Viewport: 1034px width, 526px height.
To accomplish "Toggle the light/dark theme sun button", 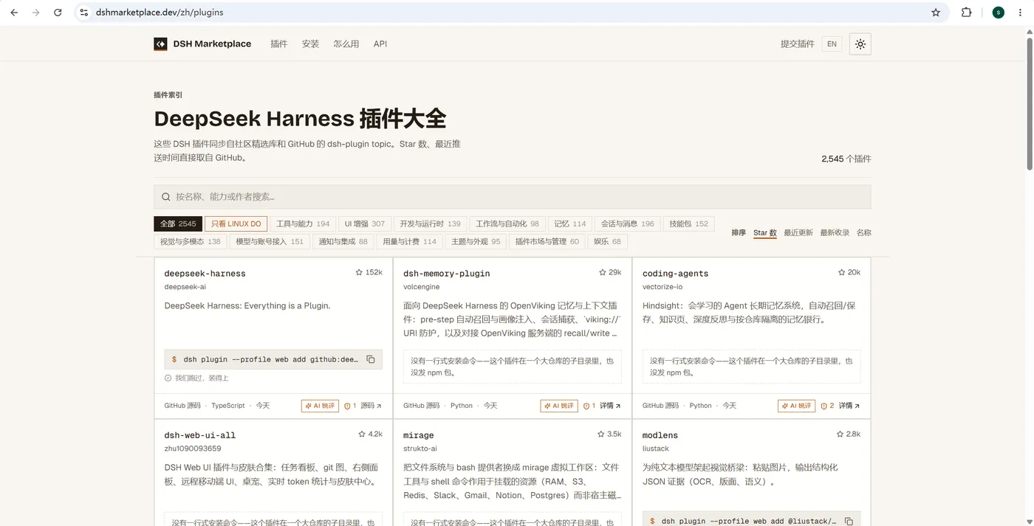I will pos(860,44).
